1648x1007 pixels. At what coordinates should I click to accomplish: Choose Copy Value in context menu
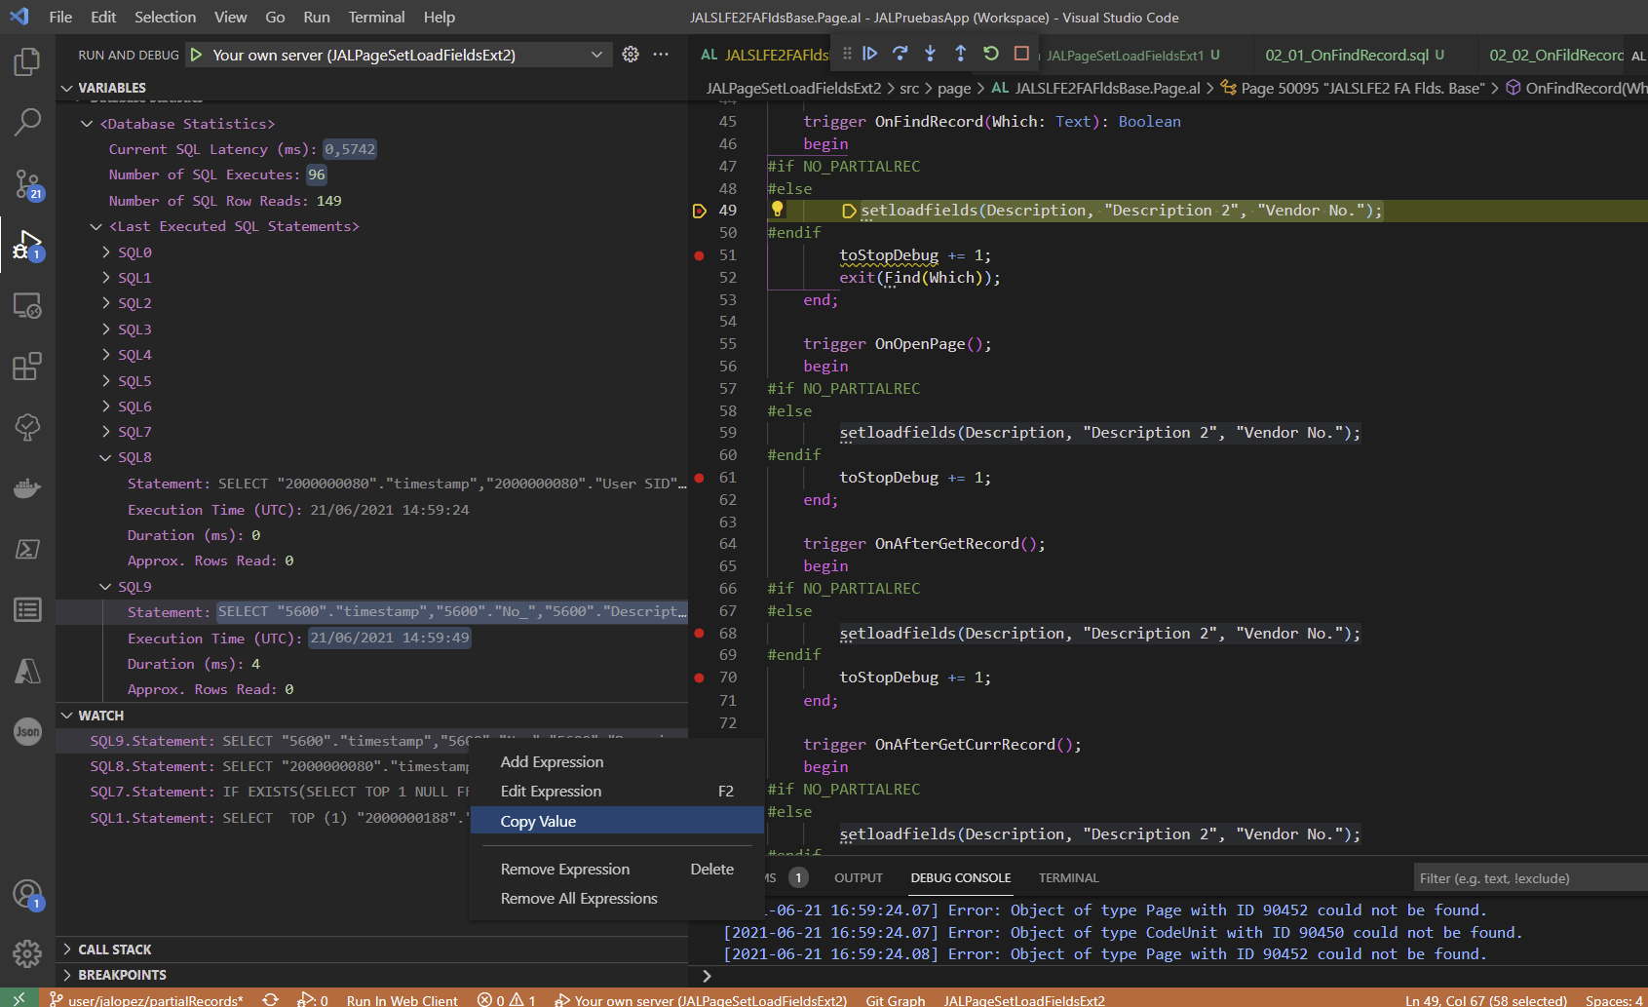(617, 821)
